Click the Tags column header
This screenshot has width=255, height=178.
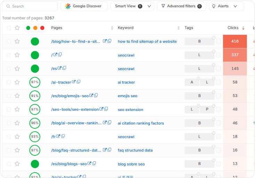pos(189,28)
